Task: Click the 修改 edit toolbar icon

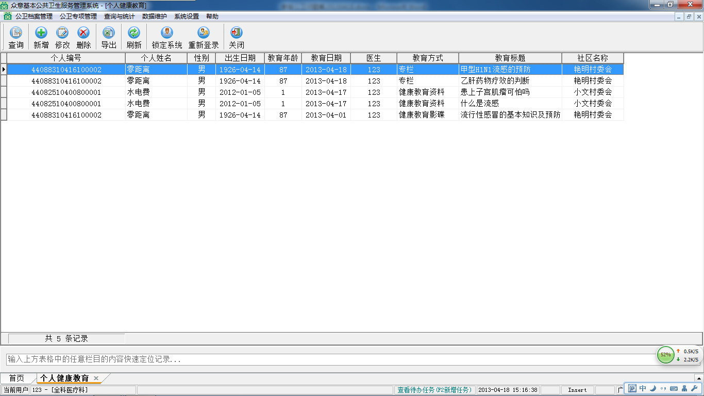Action: (x=62, y=33)
